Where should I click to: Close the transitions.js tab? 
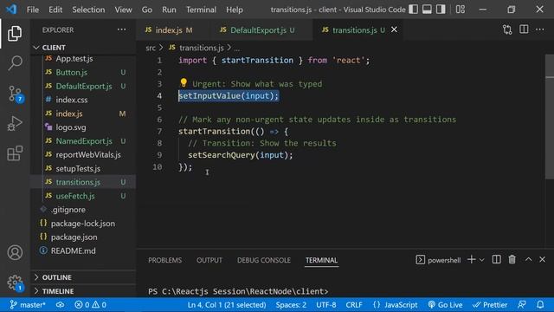[x=394, y=29]
